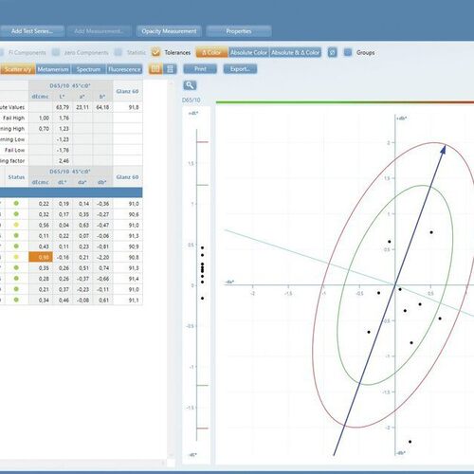The height and width of the screenshot is (474, 474).
Task: Click the Export... button
Action: (240, 69)
